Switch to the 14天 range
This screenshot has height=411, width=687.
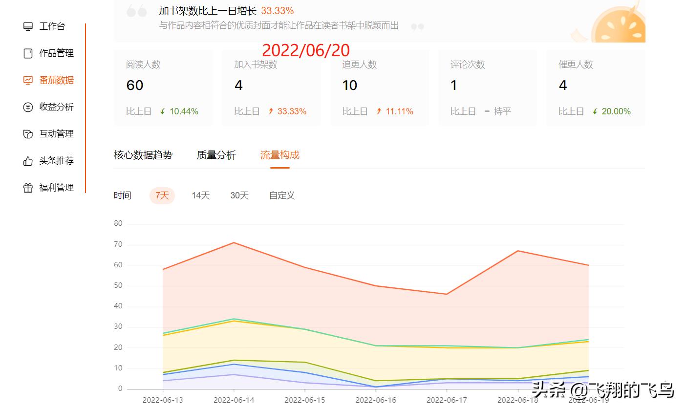pyautogui.click(x=200, y=195)
